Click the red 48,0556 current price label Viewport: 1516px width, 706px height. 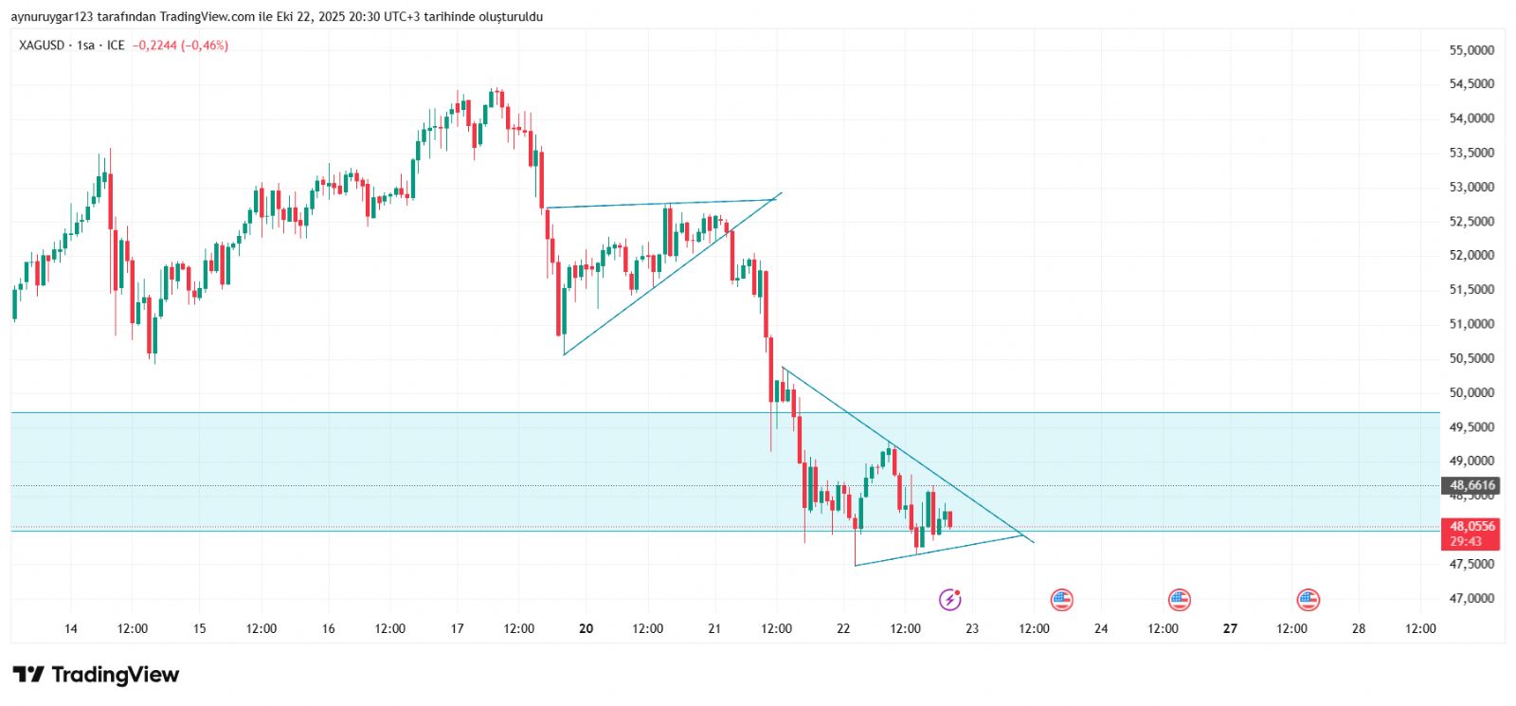coord(1471,526)
